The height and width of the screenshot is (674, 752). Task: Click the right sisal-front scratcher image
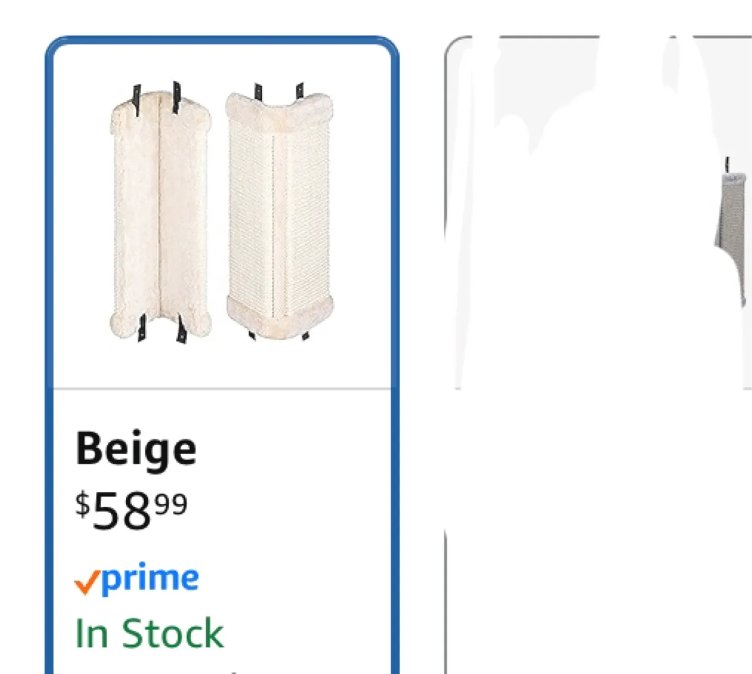click(x=280, y=214)
